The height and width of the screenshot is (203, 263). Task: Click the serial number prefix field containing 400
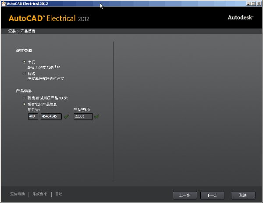(x=33, y=116)
